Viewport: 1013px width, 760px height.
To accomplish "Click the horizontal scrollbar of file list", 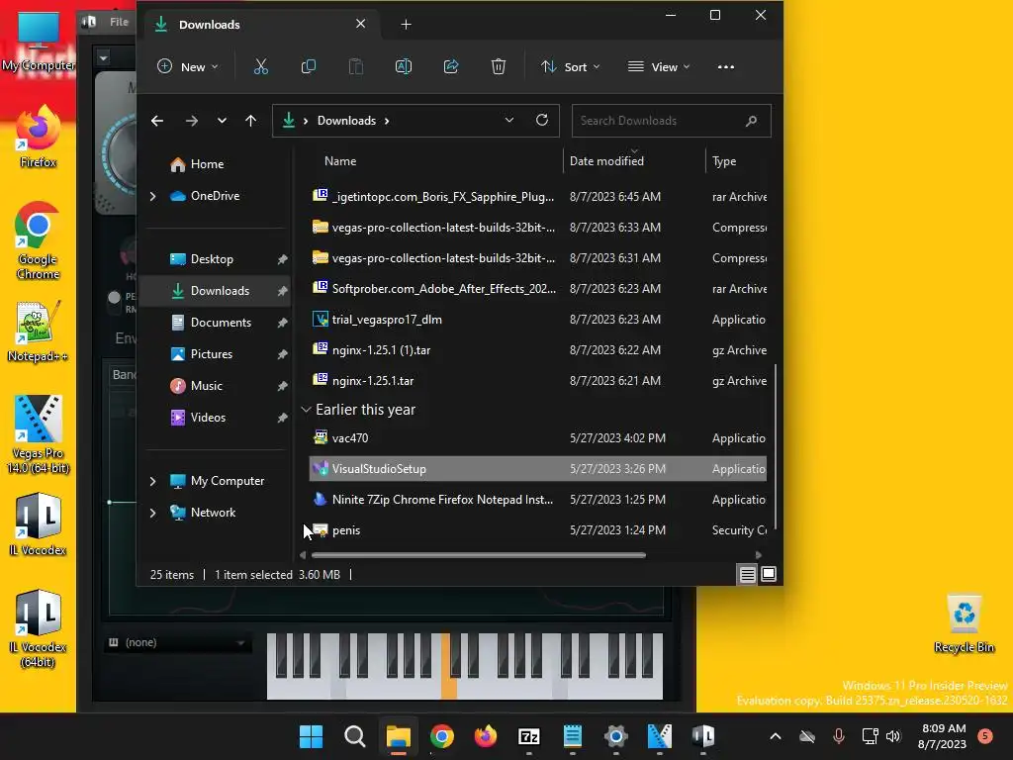I will coord(478,555).
